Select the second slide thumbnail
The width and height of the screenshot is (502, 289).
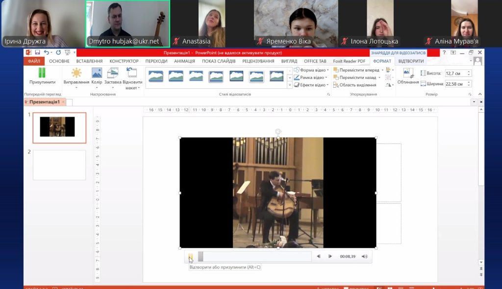pos(59,165)
